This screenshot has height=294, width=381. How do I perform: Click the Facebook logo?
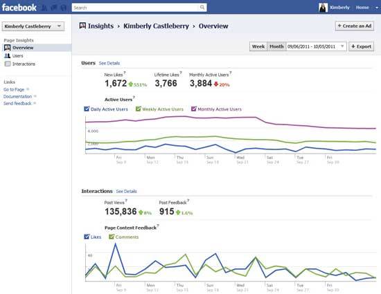click(19, 8)
